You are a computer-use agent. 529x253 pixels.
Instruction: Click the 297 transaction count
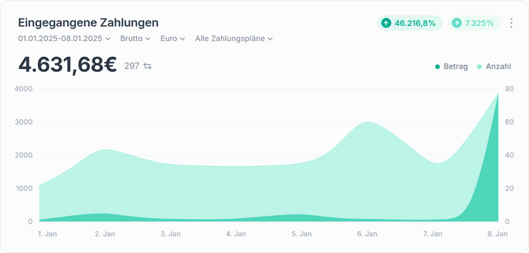click(x=132, y=66)
